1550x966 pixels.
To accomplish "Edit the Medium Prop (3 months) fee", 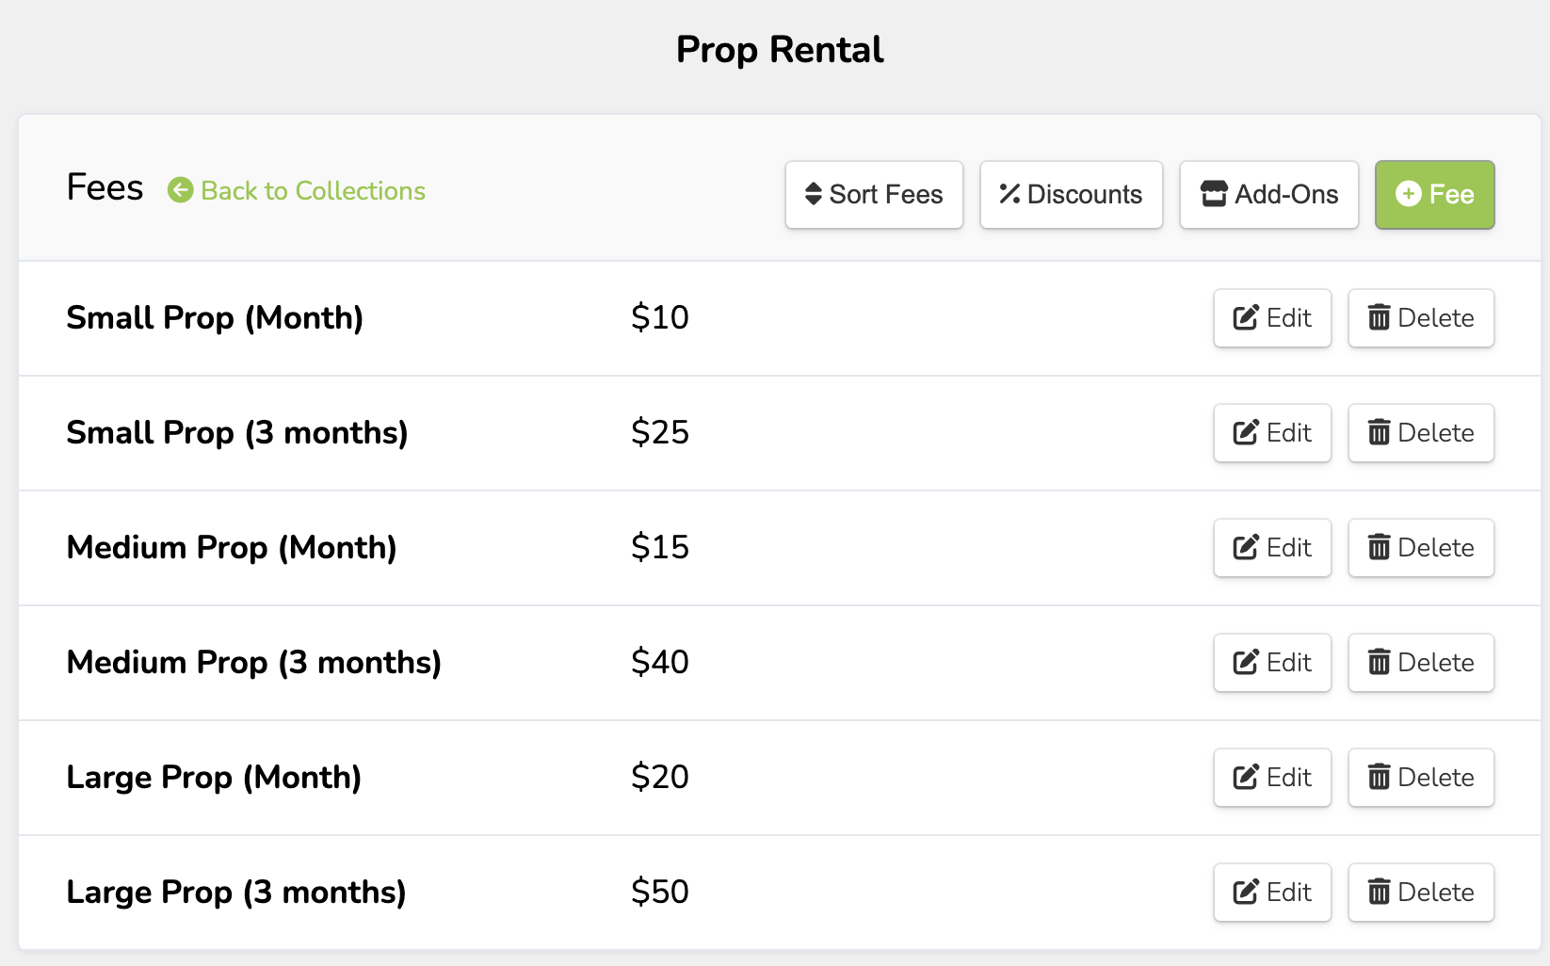I will click(x=1271, y=663).
